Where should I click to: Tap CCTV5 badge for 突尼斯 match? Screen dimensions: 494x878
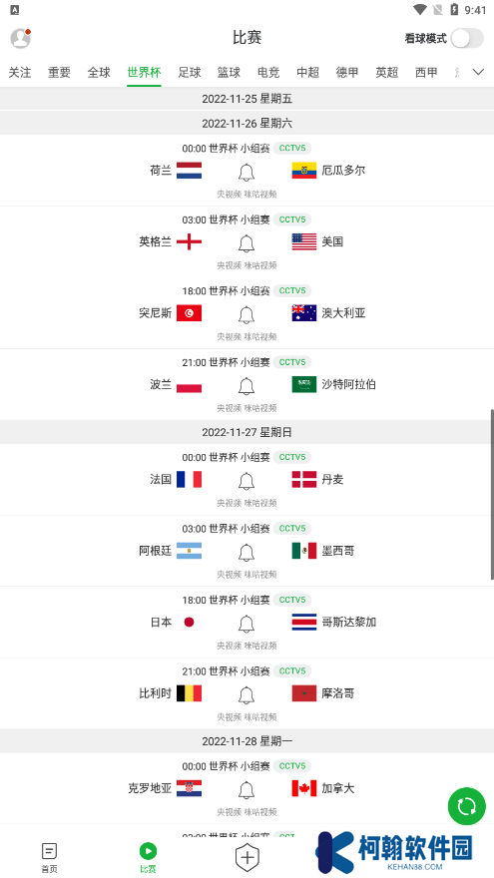point(292,290)
